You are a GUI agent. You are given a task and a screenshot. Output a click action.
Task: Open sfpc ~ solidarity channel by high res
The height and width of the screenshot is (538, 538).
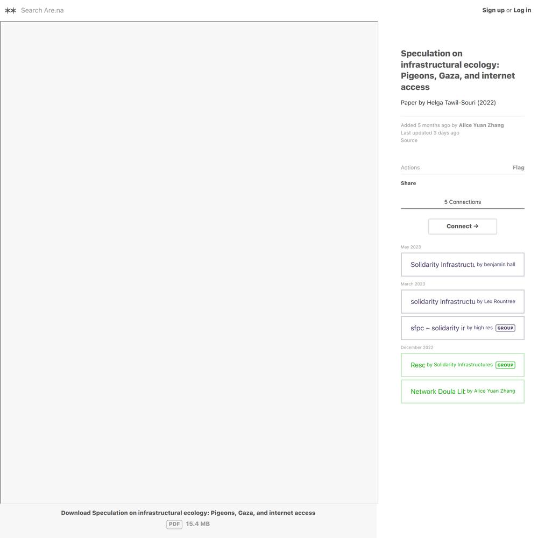pyautogui.click(x=463, y=328)
